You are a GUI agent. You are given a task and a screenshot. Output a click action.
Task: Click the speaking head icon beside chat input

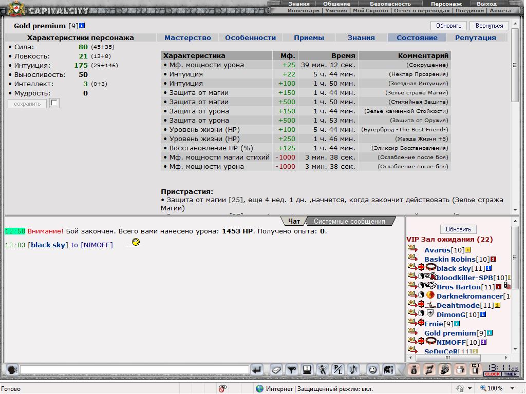pyautogui.click(x=12, y=370)
